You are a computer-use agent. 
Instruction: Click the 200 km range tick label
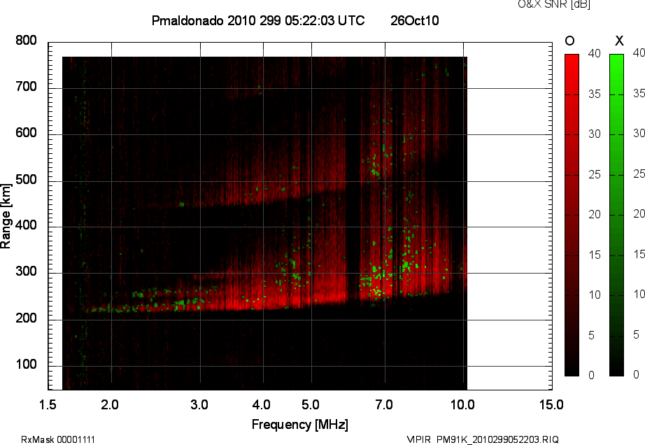[26, 318]
